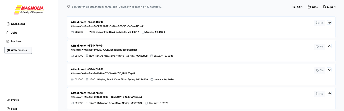Open the Date filter
344x111 pixels.
click(x=313, y=7)
